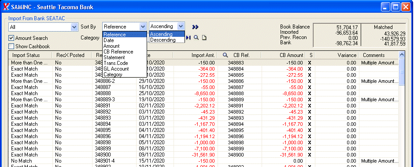Open the All filter dropdown

74,27
